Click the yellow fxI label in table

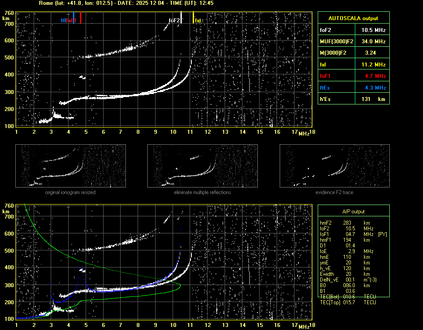click(x=323, y=64)
